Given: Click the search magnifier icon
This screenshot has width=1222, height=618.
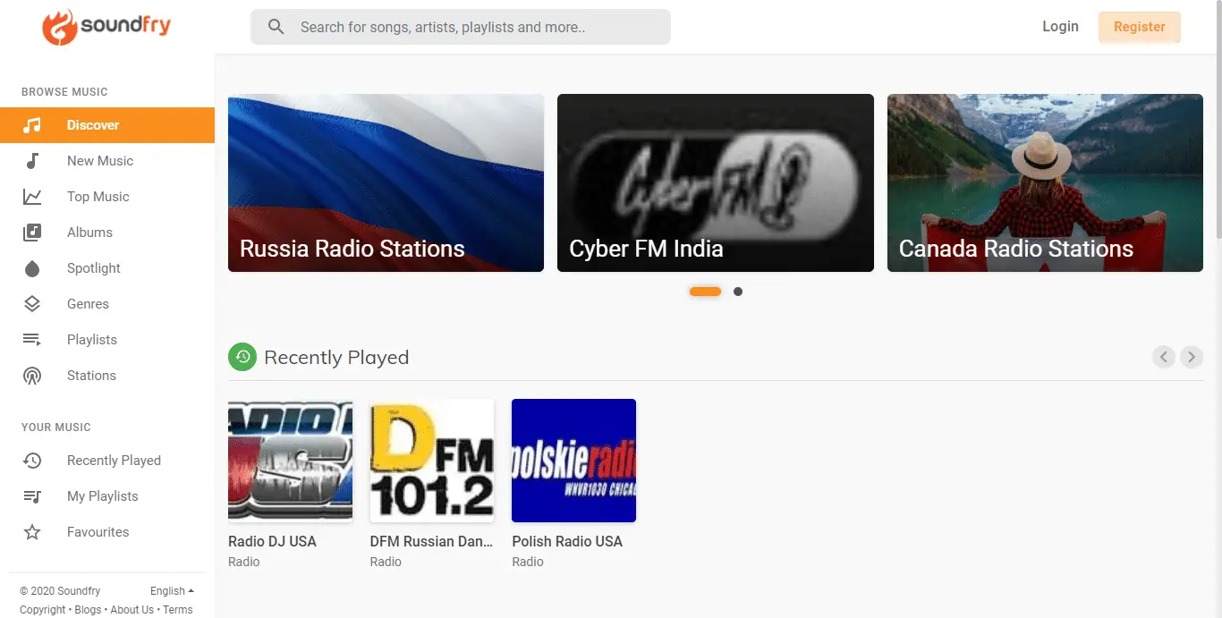Looking at the screenshot, I should coord(276,27).
